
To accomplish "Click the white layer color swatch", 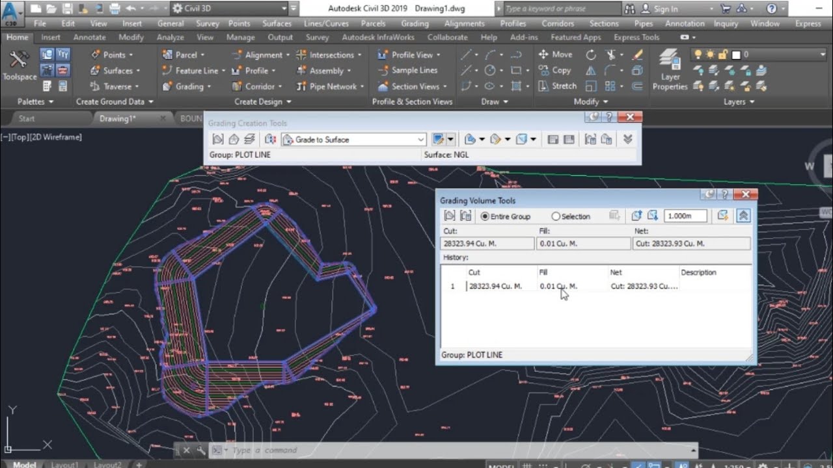I will [x=736, y=55].
